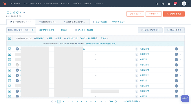The height and width of the screenshot is (104, 191).
Task: Uncheck the checkbox in the H avatar row
Action: point(10,75)
